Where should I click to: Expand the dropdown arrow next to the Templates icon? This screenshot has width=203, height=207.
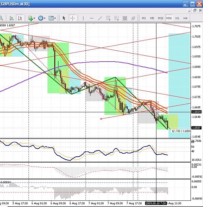[x=55, y=18]
